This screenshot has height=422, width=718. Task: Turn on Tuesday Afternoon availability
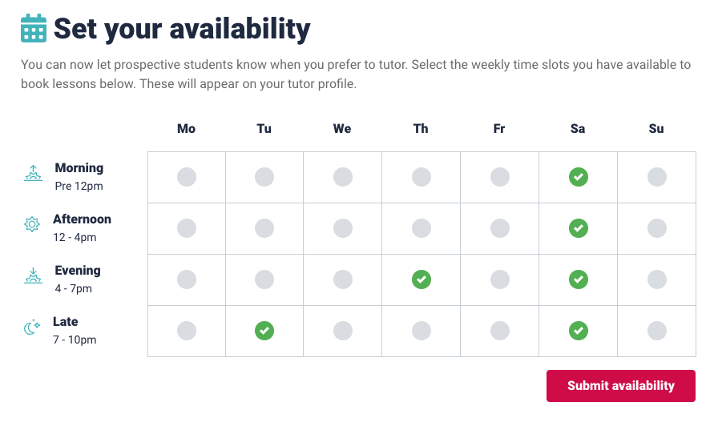(264, 228)
